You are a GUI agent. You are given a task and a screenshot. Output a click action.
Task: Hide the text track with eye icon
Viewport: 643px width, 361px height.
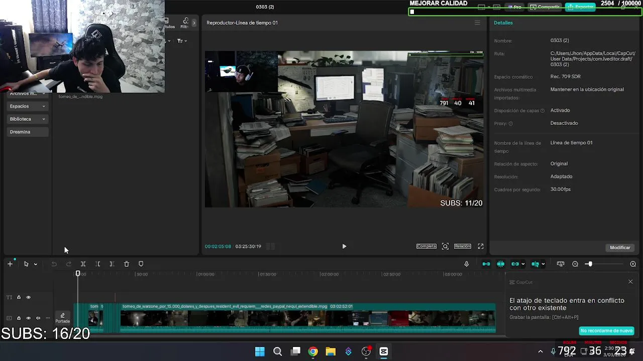[x=28, y=297]
